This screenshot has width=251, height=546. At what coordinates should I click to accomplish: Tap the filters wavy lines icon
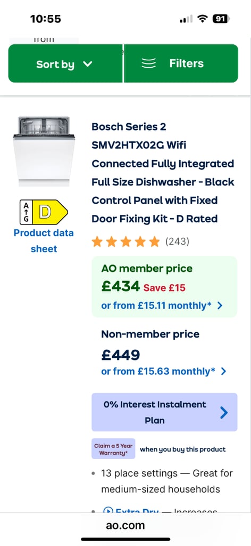click(x=148, y=63)
